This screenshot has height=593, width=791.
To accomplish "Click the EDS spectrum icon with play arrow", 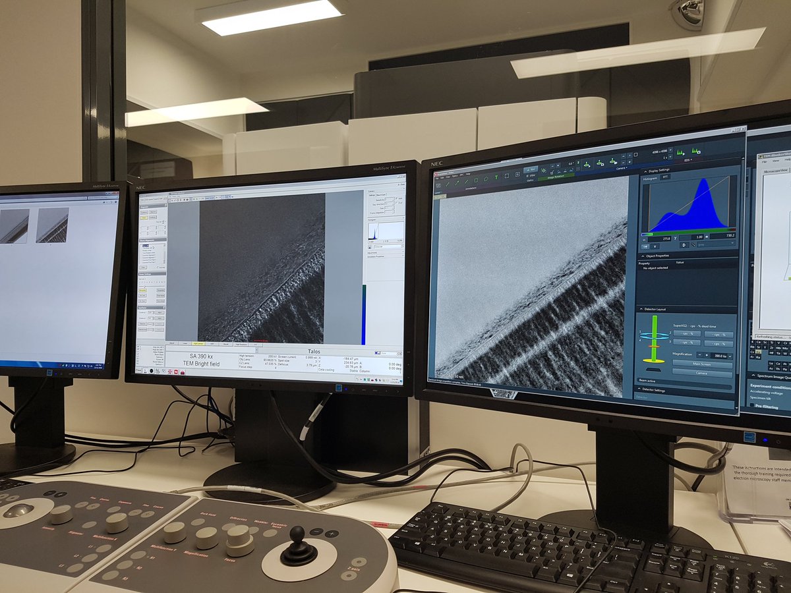I will click(x=680, y=153).
